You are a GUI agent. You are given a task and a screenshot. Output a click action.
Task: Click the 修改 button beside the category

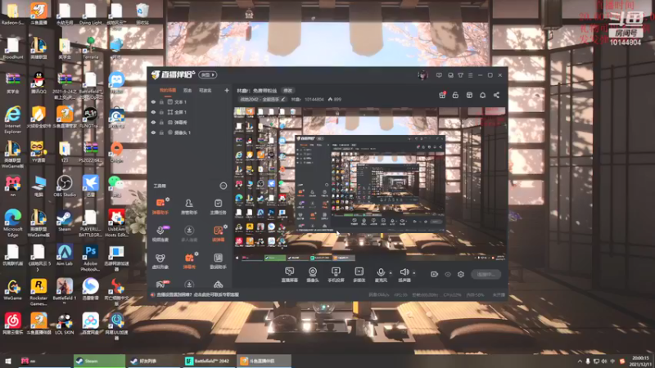tap(288, 91)
